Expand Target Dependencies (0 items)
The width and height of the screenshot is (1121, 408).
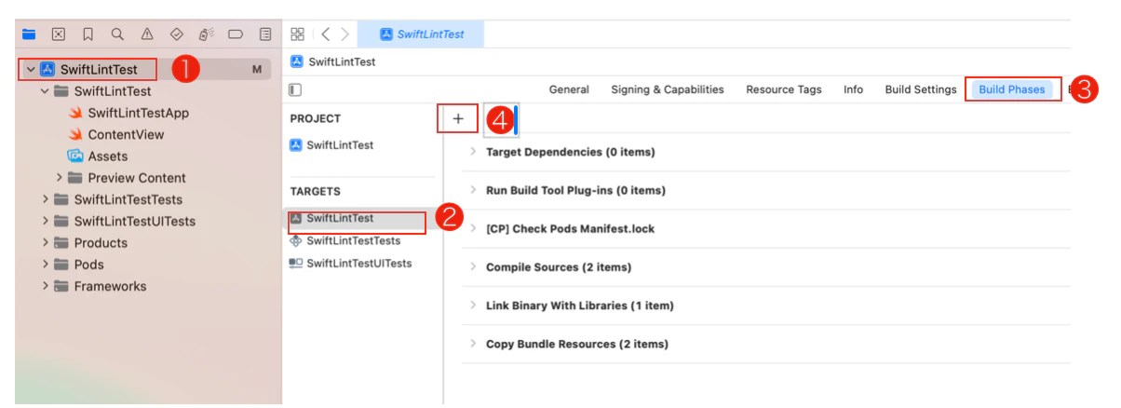[x=473, y=152]
